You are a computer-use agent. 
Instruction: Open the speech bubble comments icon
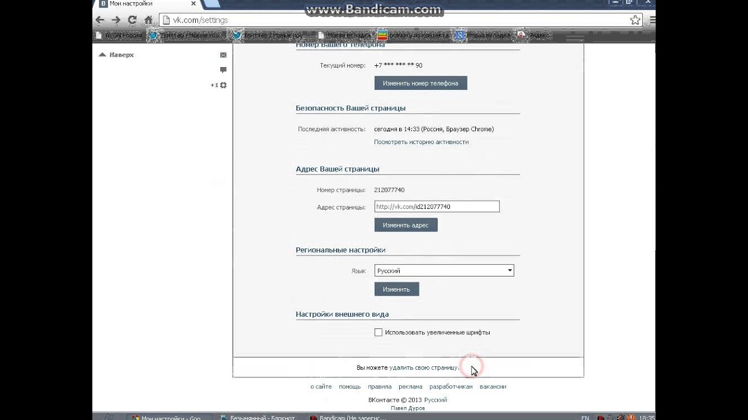[x=223, y=70]
